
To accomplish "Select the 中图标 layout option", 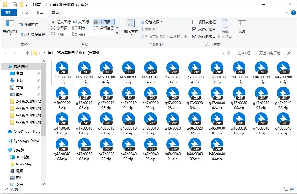I will [104, 22].
